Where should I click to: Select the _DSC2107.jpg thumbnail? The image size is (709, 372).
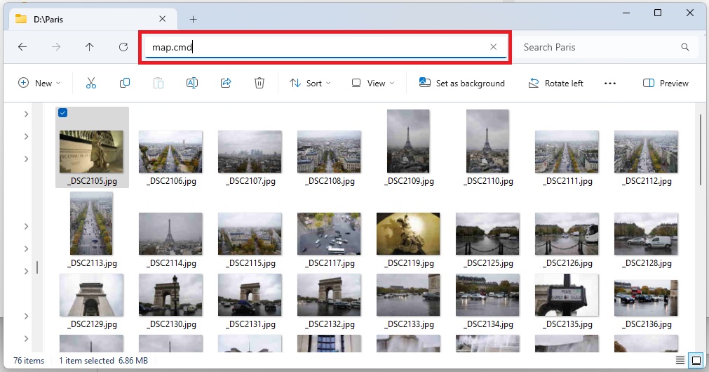(250, 152)
